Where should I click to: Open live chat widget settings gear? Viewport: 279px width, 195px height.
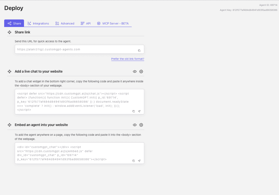click(141, 71)
